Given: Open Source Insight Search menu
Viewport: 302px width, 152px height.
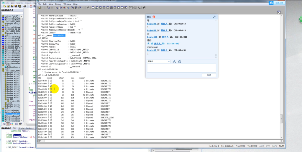Looking at the screenshot, I should click(x=19, y=3).
